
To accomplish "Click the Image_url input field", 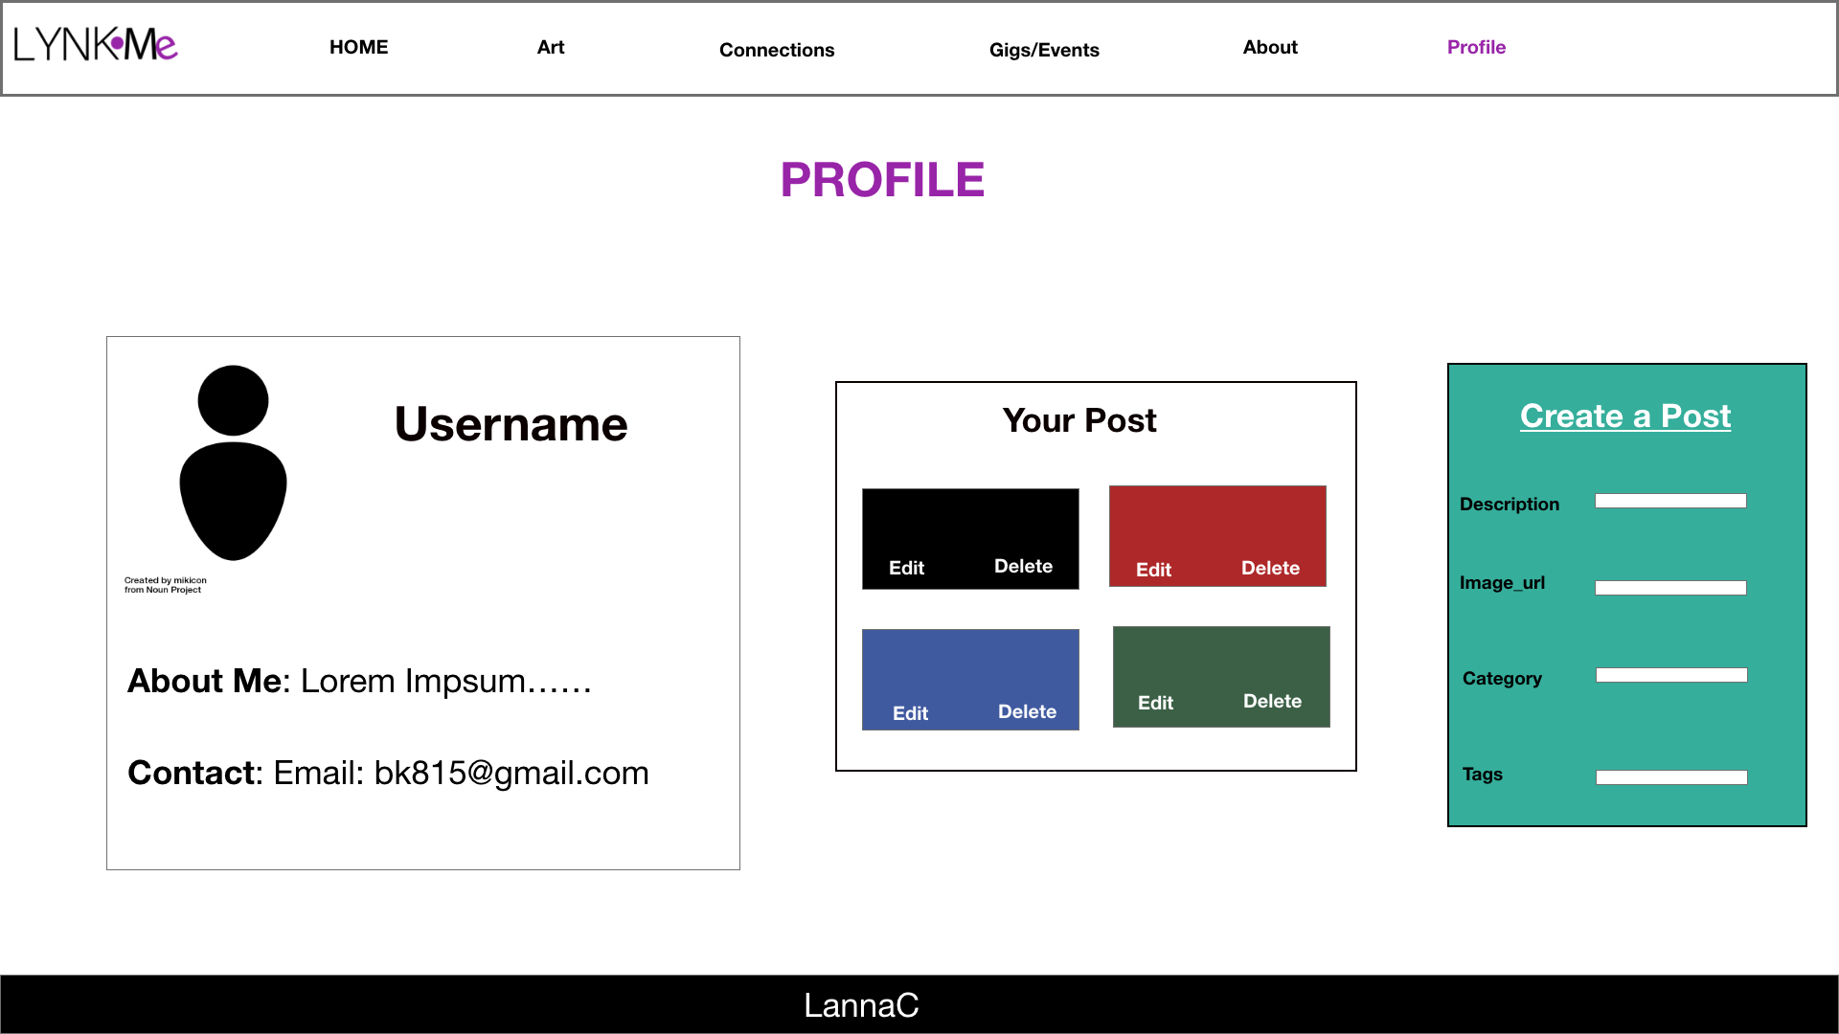I will (x=1670, y=587).
